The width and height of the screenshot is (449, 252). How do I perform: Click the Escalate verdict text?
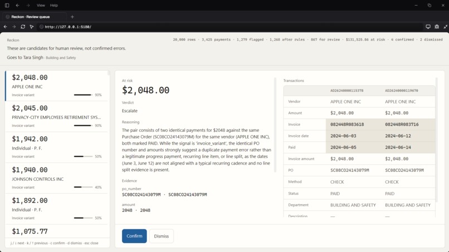130,111
